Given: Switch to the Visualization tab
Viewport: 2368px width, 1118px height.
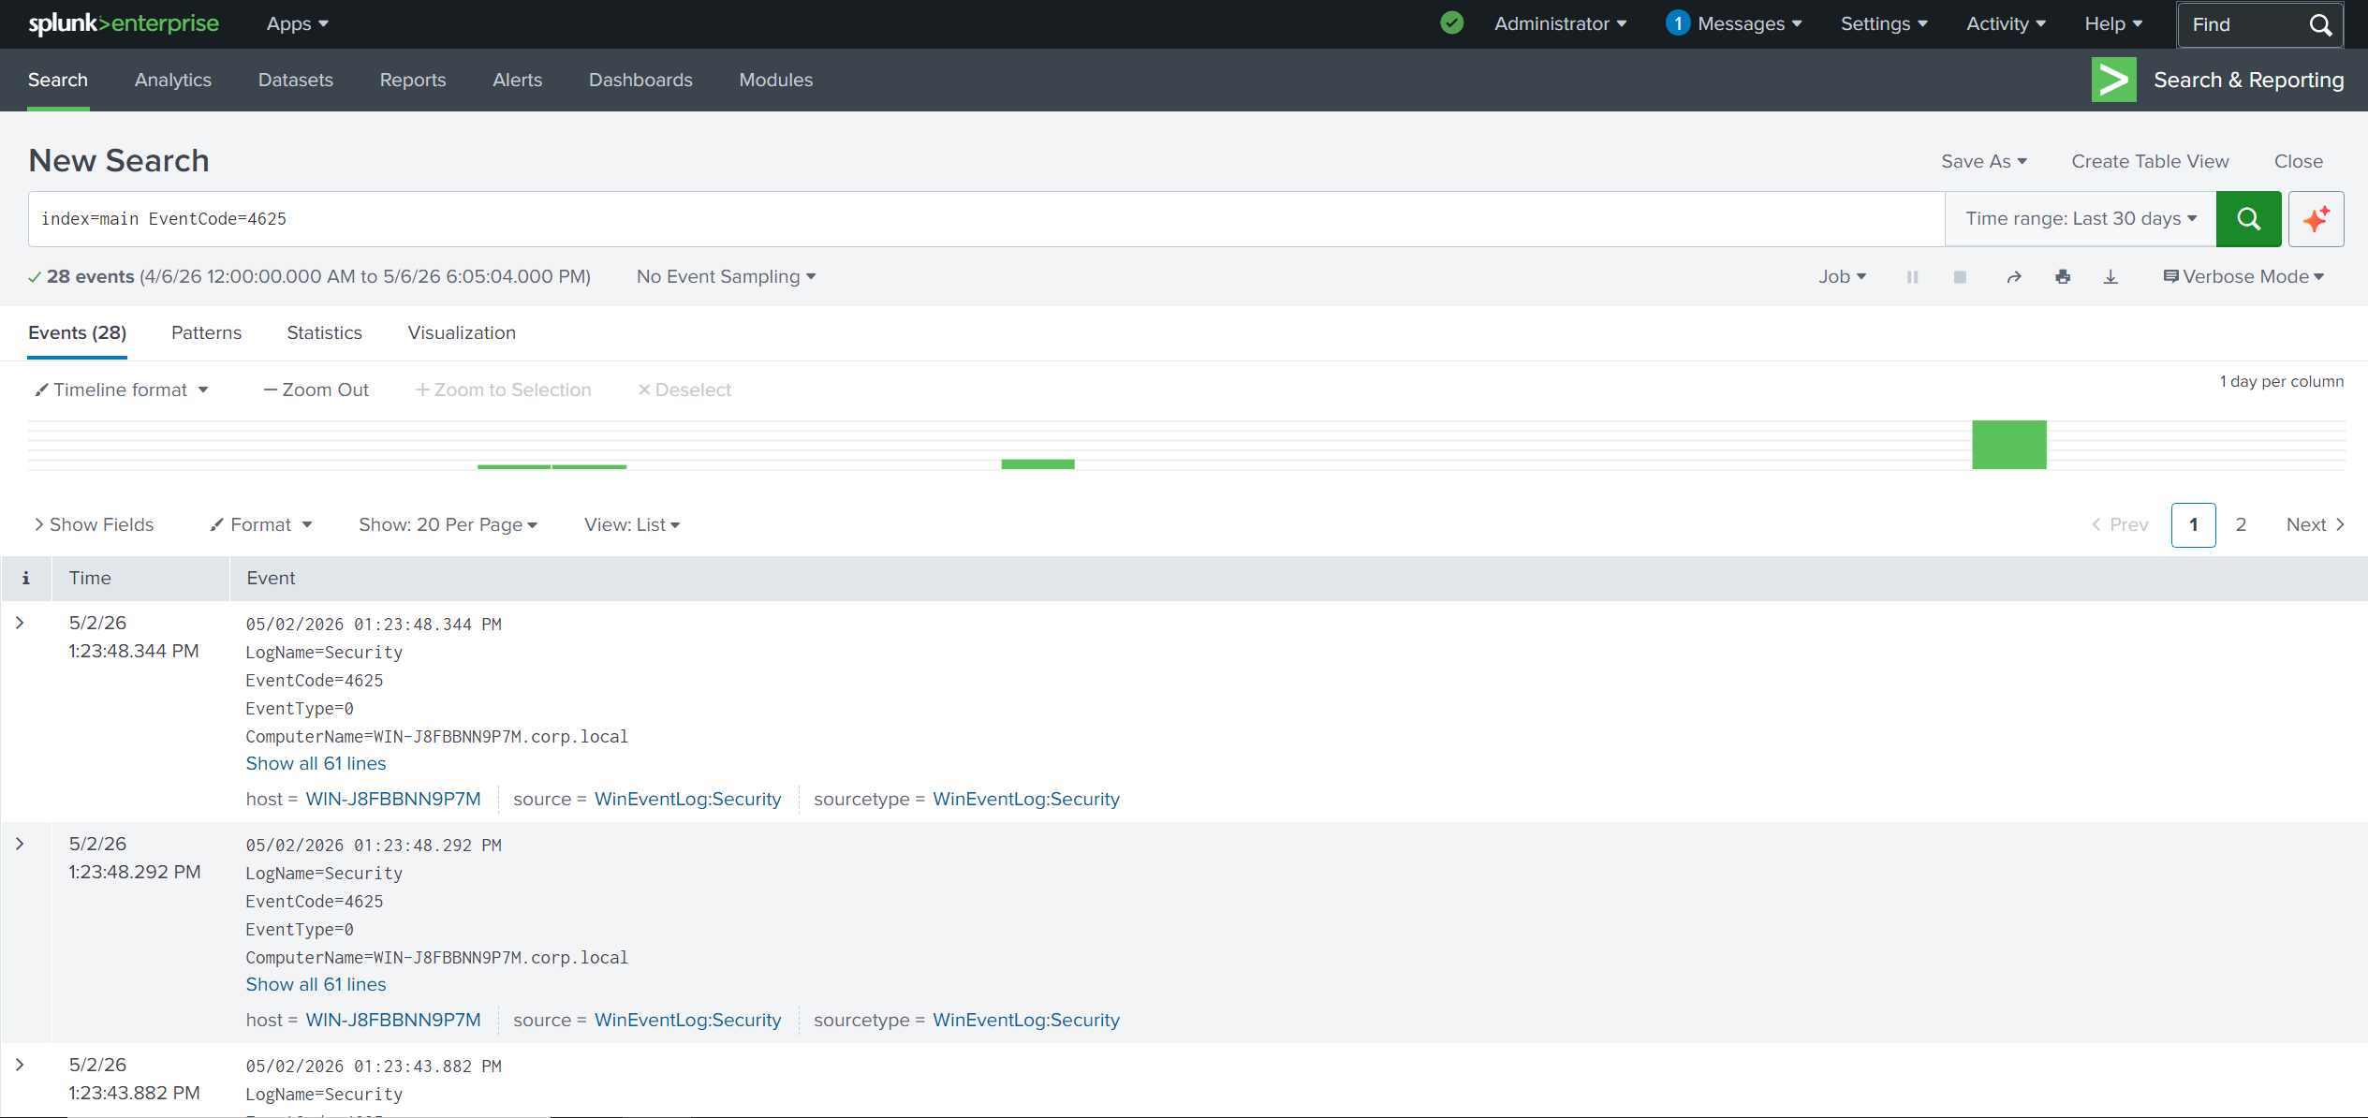Looking at the screenshot, I should pos(462,333).
